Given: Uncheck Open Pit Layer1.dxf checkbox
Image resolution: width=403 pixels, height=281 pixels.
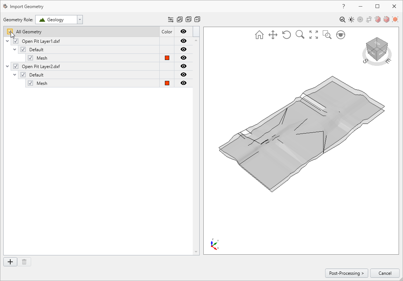Looking at the screenshot, I should pos(16,41).
